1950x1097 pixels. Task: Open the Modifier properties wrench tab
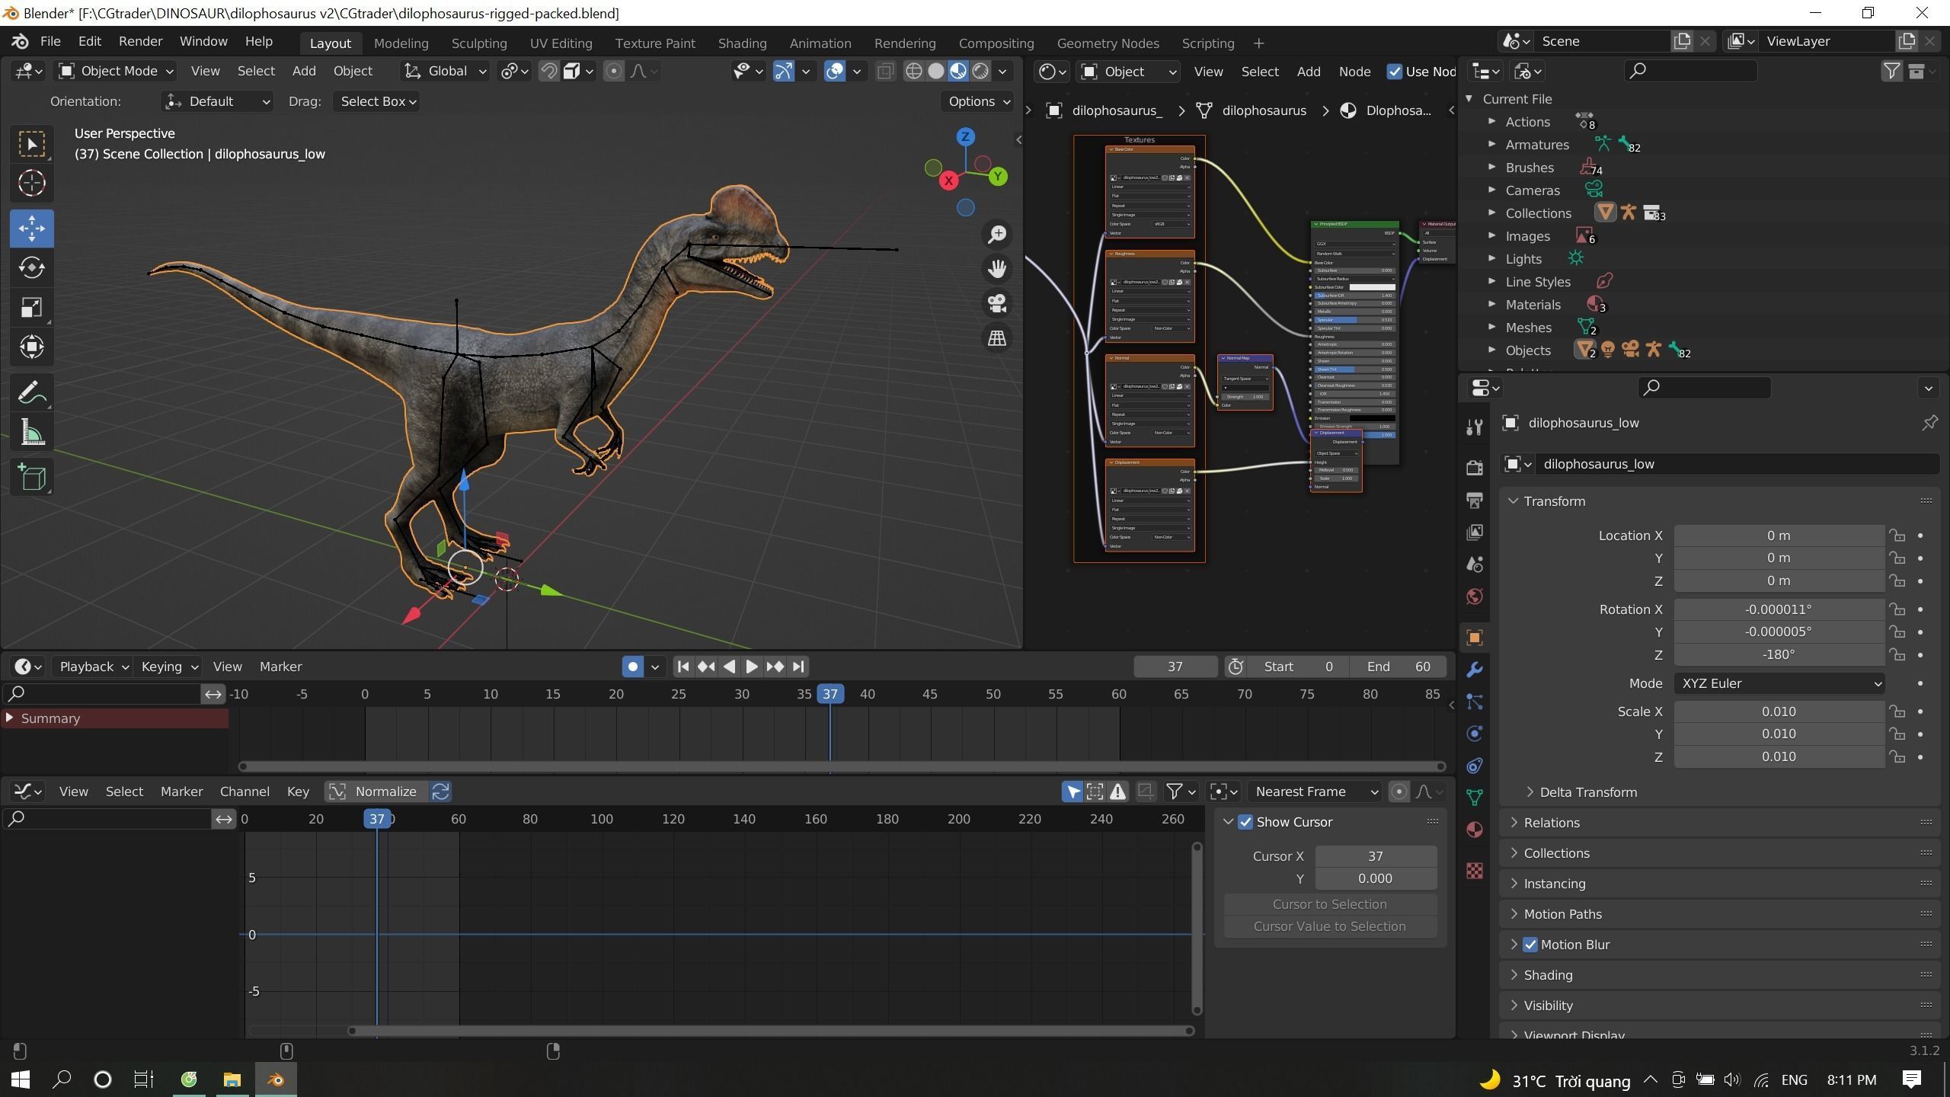1475,670
